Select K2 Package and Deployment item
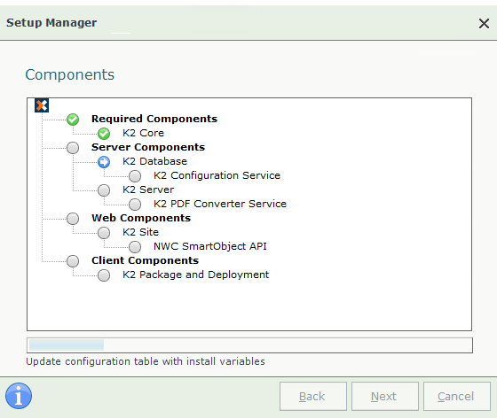Screen dimensions: 497x418 (195, 275)
